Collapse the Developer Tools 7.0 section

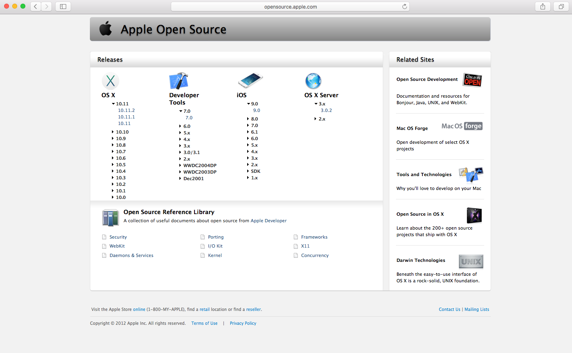(x=181, y=111)
